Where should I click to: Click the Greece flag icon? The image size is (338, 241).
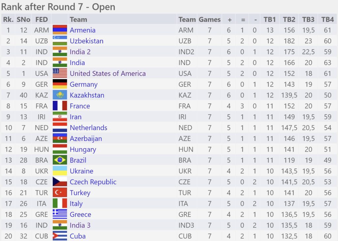click(60, 214)
